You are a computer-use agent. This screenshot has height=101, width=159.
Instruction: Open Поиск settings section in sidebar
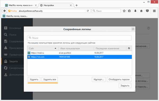[10, 35]
